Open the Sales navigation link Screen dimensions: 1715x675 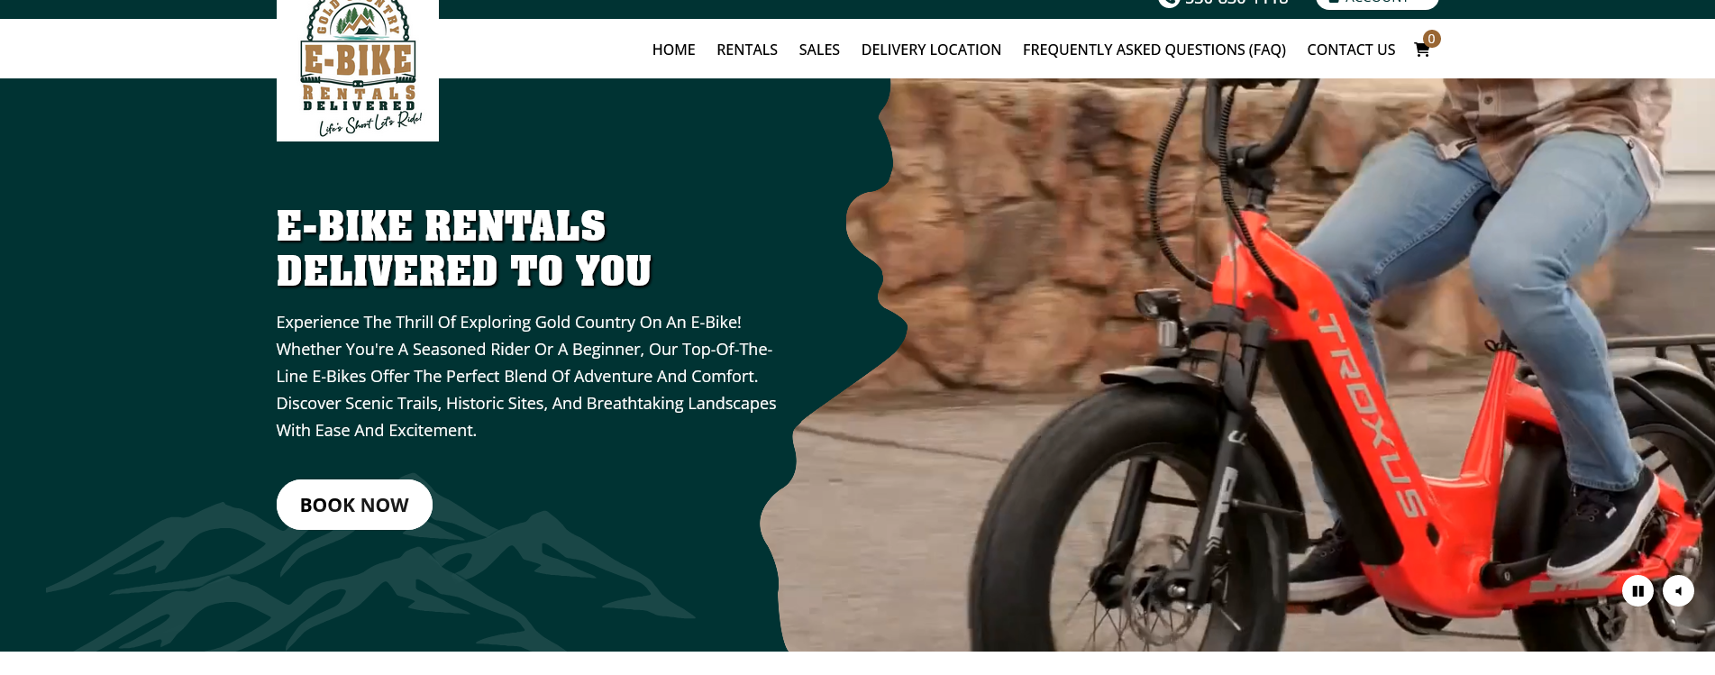coord(819,50)
